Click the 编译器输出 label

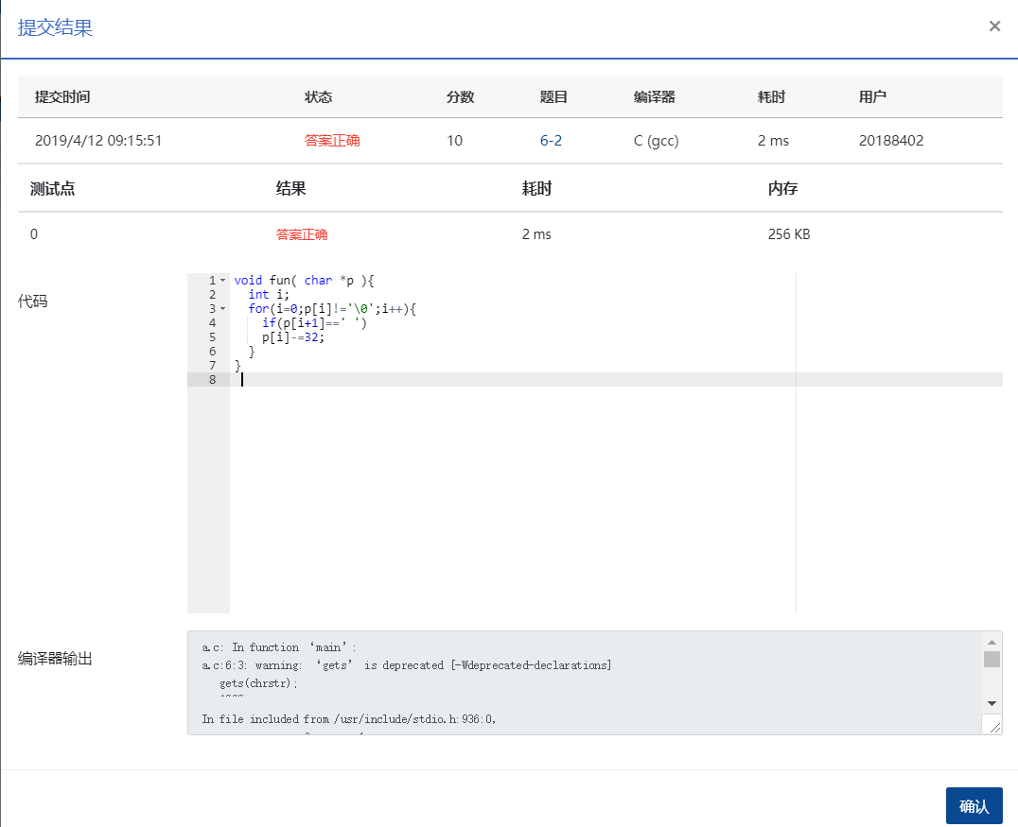pos(55,659)
